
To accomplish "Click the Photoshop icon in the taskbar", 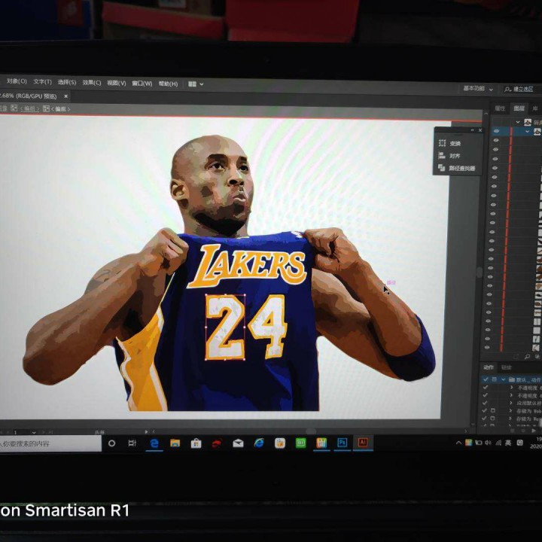I will (x=342, y=443).
